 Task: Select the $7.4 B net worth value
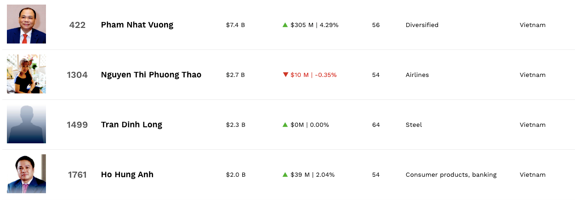click(235, 25)
